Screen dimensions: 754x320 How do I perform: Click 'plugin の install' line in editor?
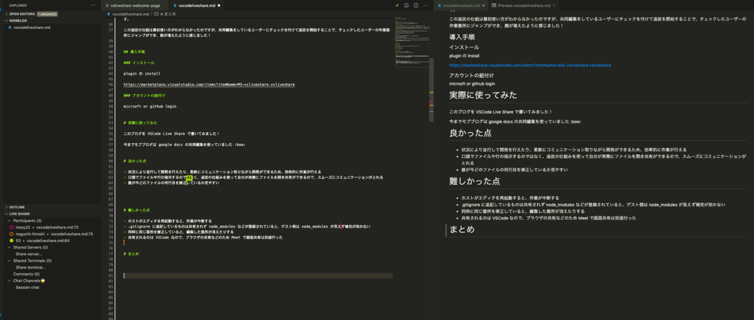(x=142, y=73)
